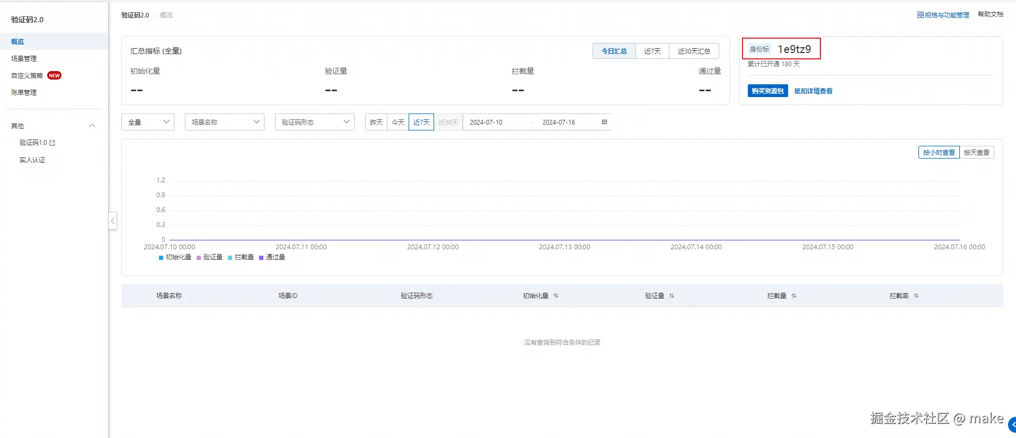Open 规格与功能管理 link
This screenshot has height=438, width=1016.
(947, 15)
